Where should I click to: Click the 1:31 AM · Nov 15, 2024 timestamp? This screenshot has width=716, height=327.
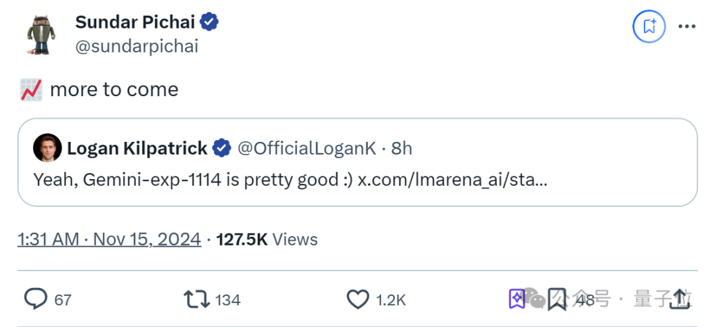(x=109, y=239)
